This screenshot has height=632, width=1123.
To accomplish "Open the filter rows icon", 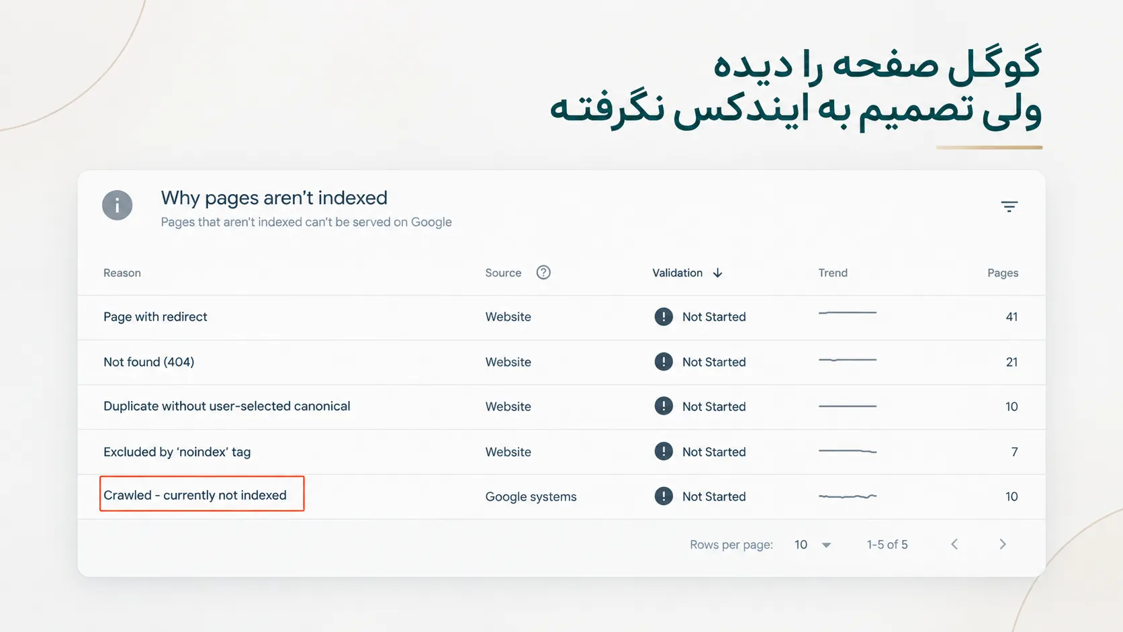I will [x=1009, y=207].
